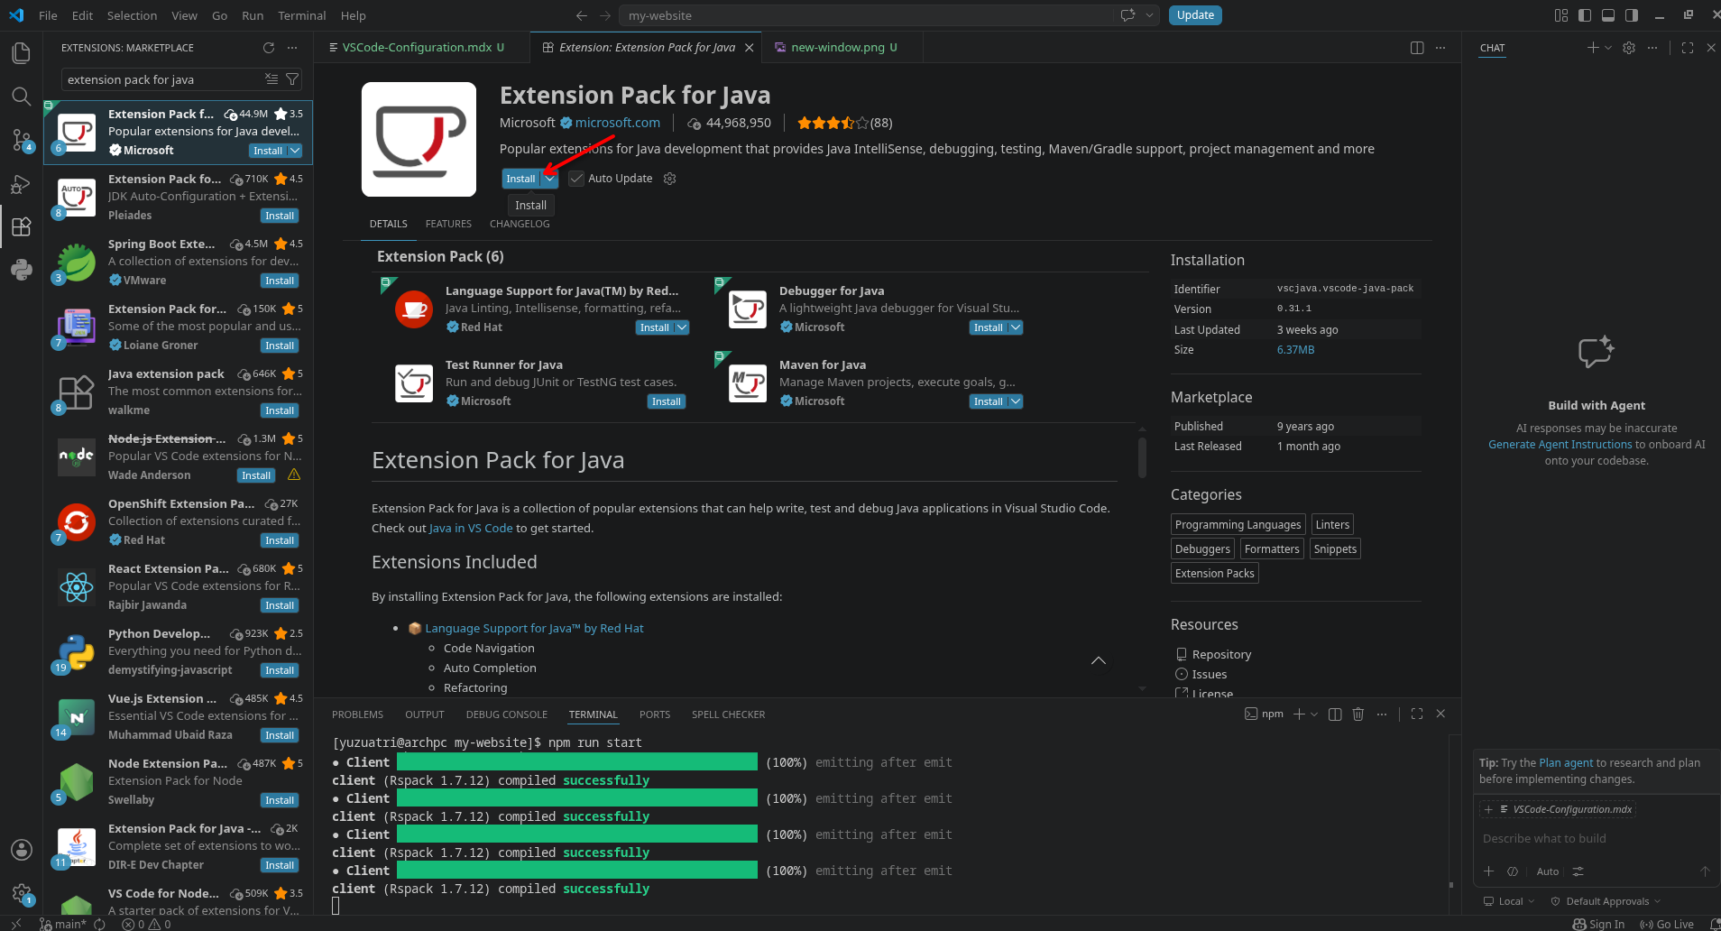Viewport: 1721px width, 931px height.
Task: Open the Default Approvals dropdown
Action: click(1606, 901)
